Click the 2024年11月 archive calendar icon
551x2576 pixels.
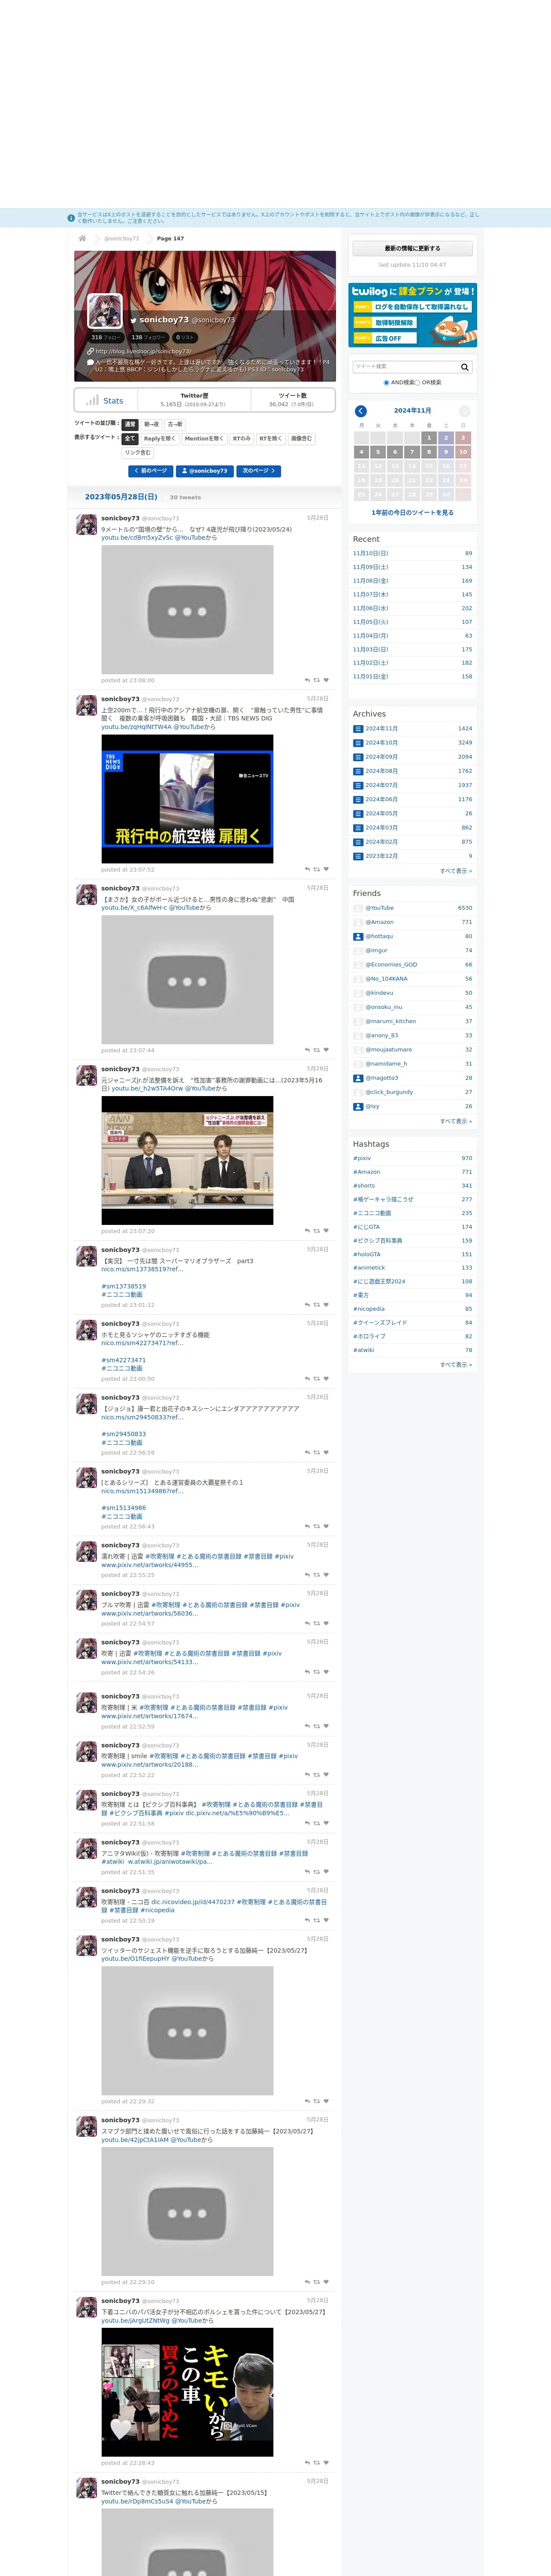358,729
